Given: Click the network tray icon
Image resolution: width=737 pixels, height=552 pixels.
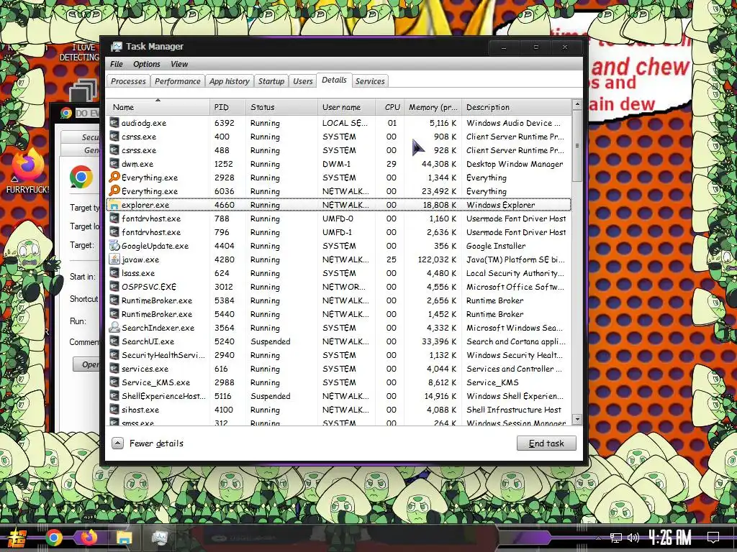Looking at the screenshot, I should pyautogui.click(x=615, y=538).
